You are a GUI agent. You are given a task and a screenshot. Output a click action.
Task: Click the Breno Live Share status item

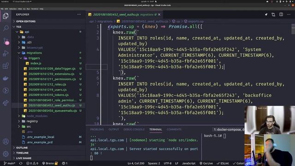pyautogui.click(x=50, y=163)
